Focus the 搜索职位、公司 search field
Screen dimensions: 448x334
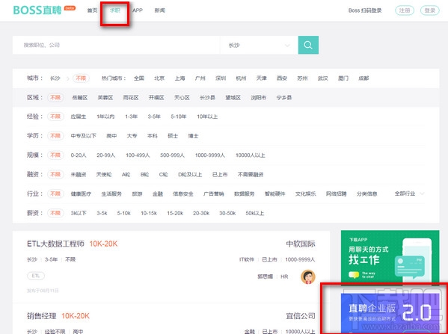[x=116, y=45]
